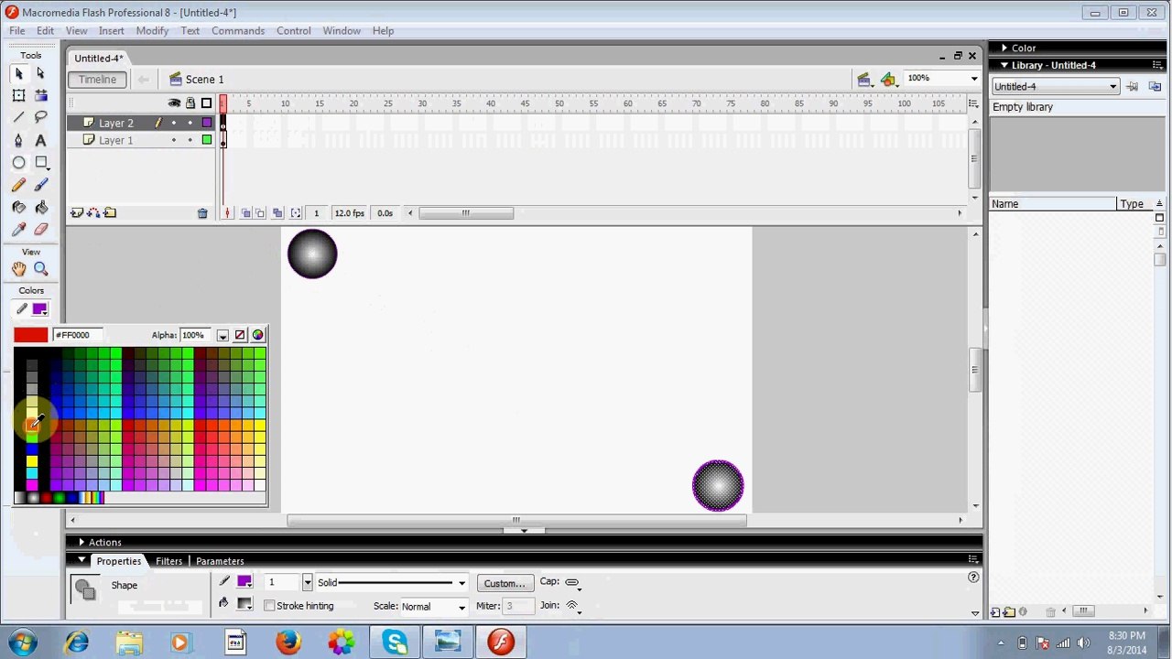Toggle the lock dot for Layer 1
Viewport: 1172px width, 659px height.
tap(190, 140)
